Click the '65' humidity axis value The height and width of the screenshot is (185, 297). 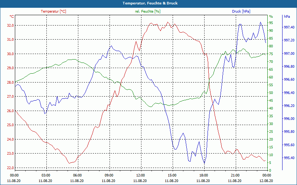coord(271,70)
